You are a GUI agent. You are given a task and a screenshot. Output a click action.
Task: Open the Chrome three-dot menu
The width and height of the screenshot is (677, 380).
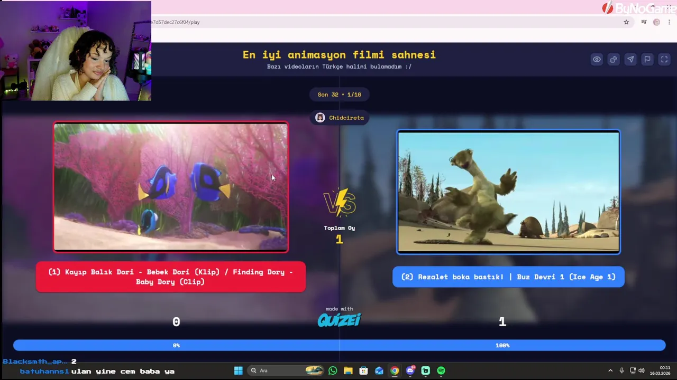click(x=669, y=22)
